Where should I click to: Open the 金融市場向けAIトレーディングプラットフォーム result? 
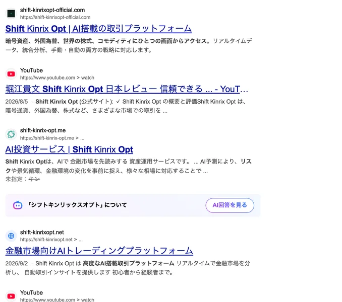99,251
